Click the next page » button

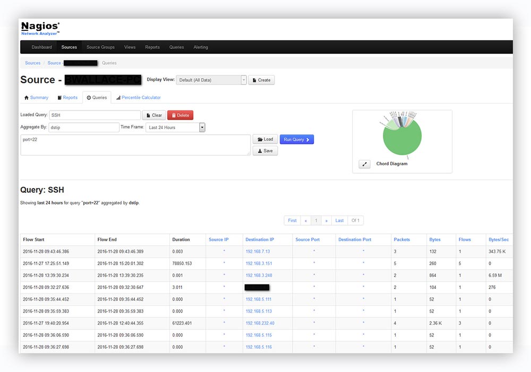coord(327,221)
